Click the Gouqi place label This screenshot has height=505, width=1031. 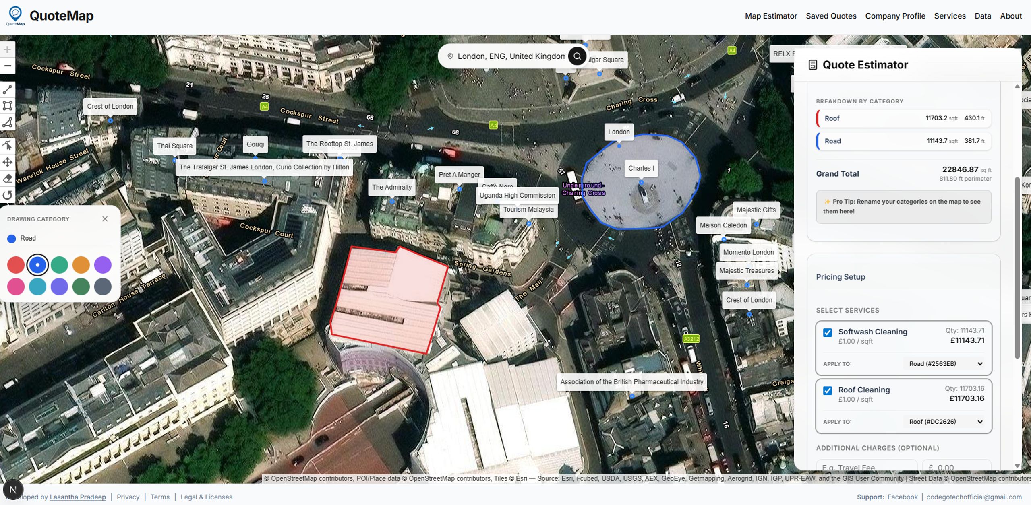pyautogui.click(x=255, y=144)
